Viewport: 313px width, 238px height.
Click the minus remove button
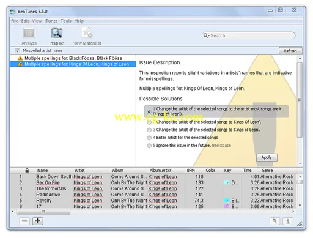tap(24, 221)
